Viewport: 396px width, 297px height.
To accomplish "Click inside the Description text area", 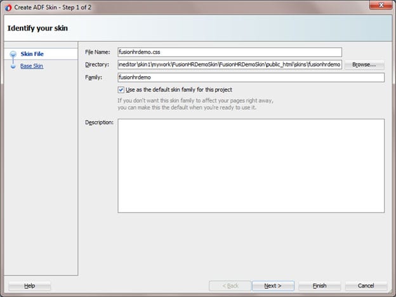I will 251,166.
